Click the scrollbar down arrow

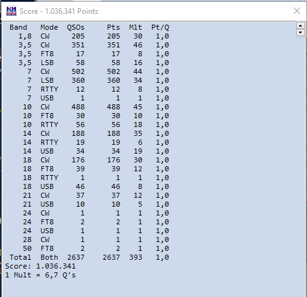point(300,33)
